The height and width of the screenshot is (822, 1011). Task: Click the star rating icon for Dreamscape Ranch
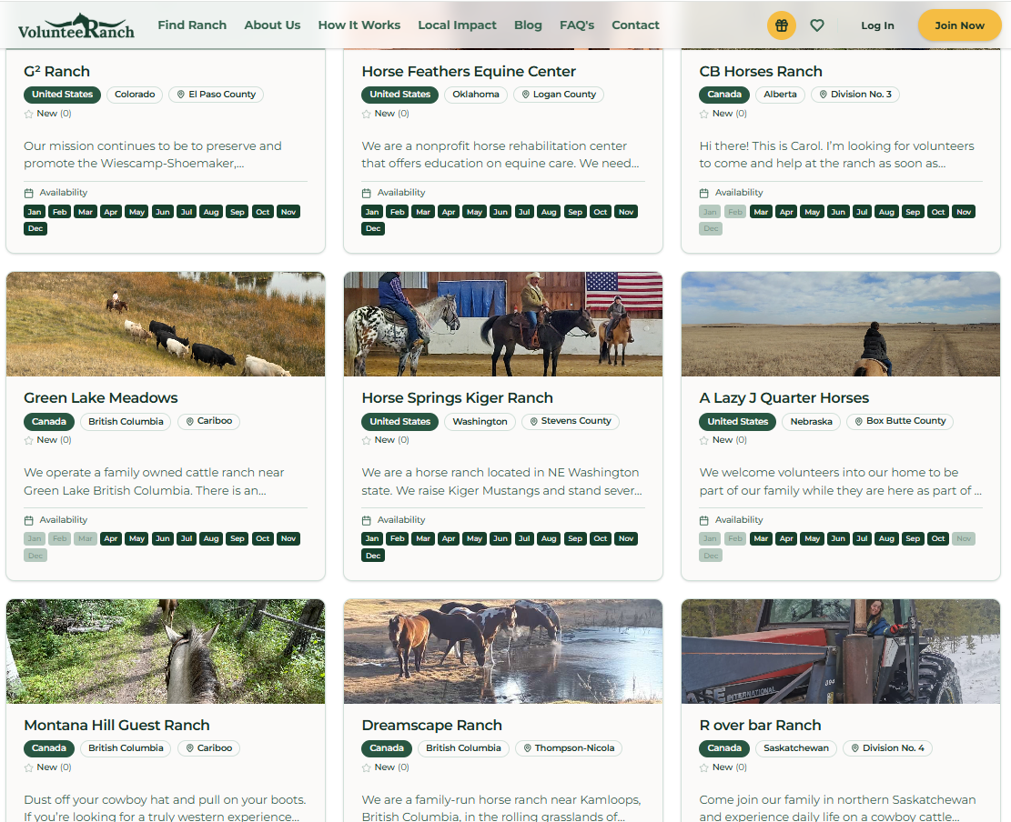(x=366, y=767)
